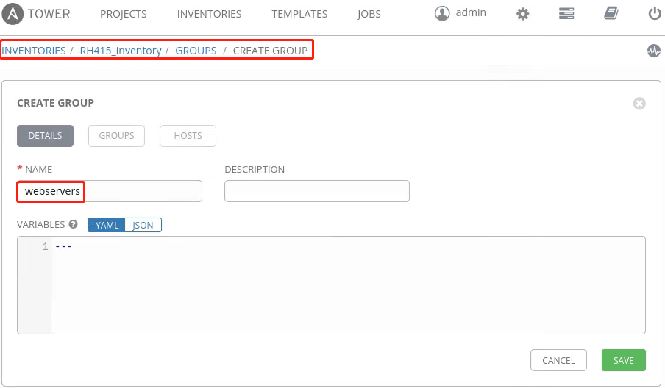Switch variables format to YAML
This screenshot has height=388, width=665.
click(107, 225)
